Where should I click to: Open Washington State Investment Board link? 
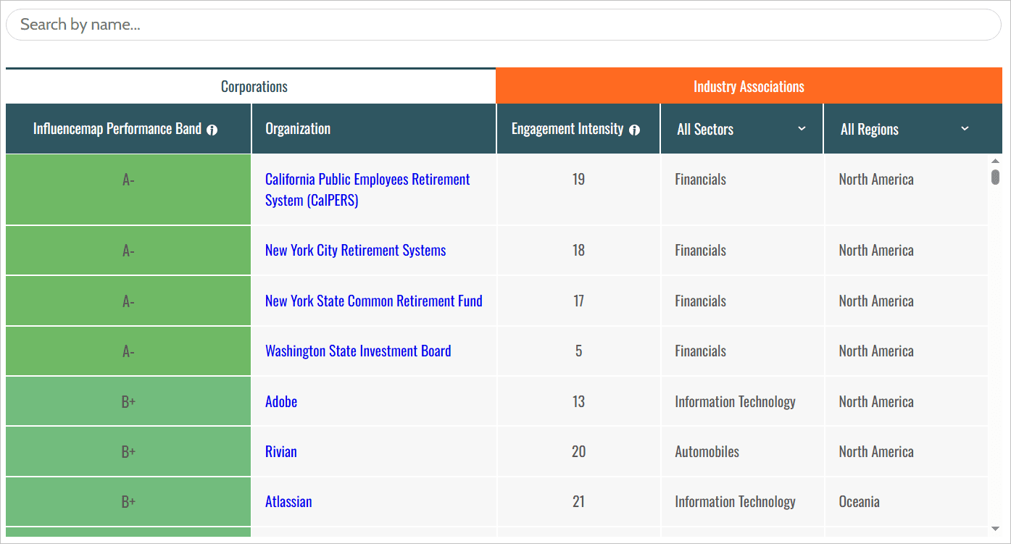pyautogui.click(x=358, y=351)
